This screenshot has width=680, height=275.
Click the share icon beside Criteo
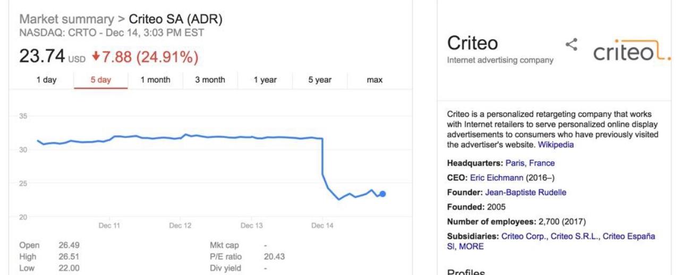(571, 45)
